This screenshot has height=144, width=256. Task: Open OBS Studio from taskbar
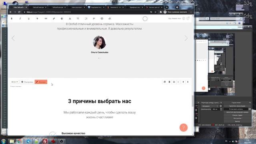(61, 141)
